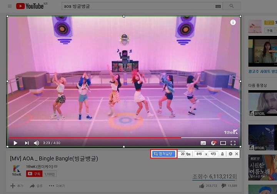Viewport: 277px width, 194px height.
Task: Click the time display 3:23 / 4:30
Action: click(x=52, y=143)
